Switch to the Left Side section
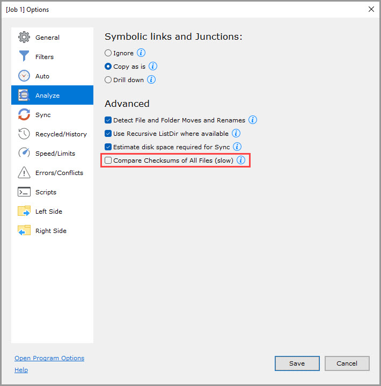 click(48, 212)
